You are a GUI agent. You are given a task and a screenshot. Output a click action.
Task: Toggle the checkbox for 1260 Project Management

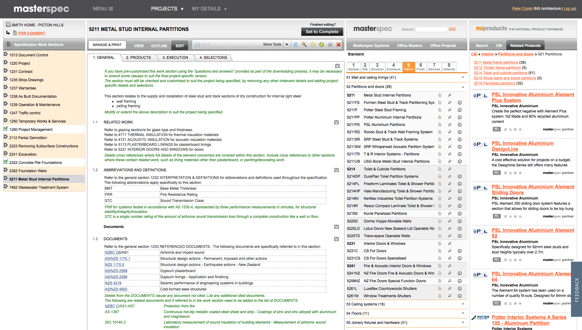[x=6, y=129]
